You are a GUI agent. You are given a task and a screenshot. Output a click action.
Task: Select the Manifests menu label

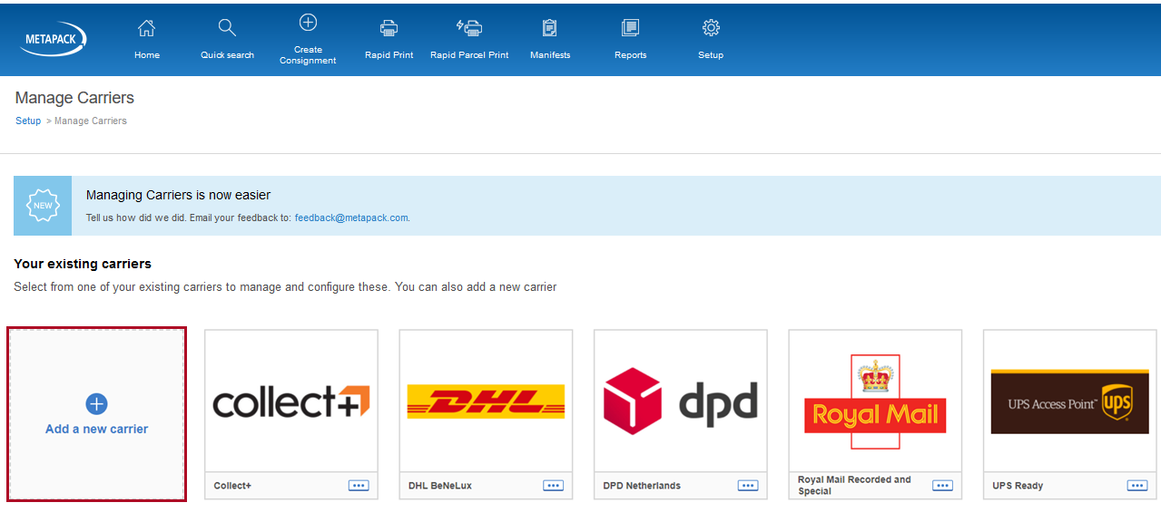tap(550, 55)
